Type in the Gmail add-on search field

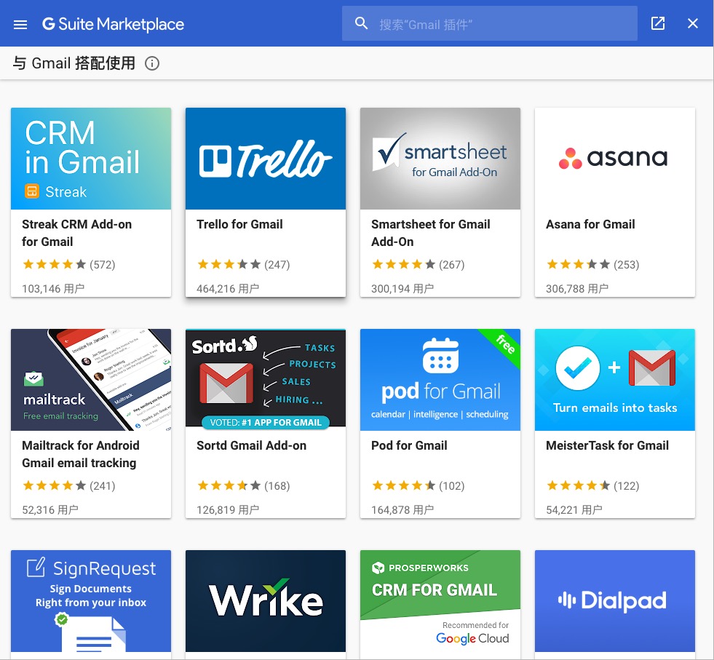point(502,24)
